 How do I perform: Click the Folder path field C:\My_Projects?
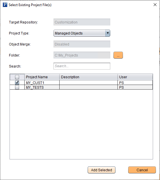[x=82, y=55]
